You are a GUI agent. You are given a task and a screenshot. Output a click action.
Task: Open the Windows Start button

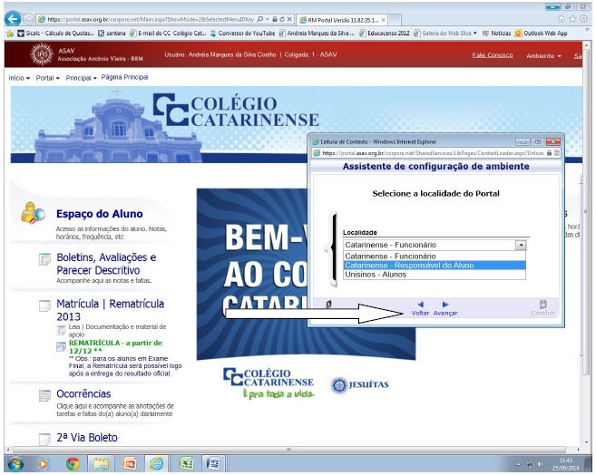coord(15,464)
